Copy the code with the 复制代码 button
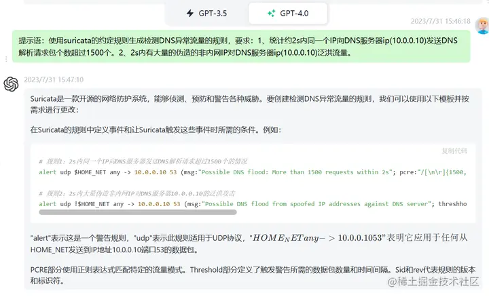 [x=454, y=151]
